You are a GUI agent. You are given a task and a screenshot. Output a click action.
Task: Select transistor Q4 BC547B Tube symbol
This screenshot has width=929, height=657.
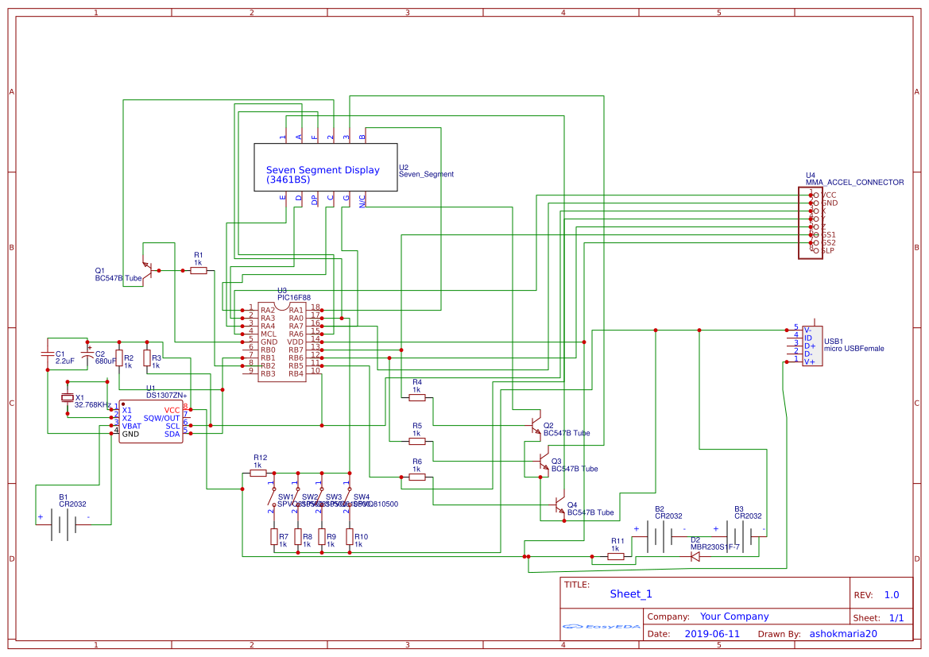(558, 504)
